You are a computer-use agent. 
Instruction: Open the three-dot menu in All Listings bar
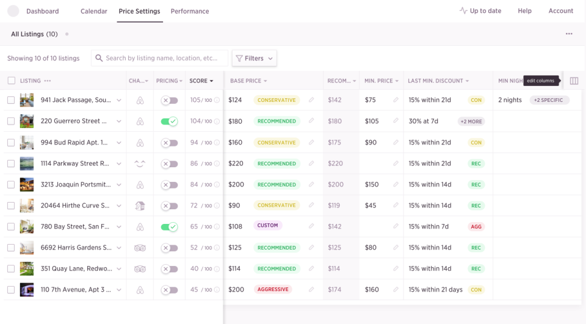tap(569, 34)
